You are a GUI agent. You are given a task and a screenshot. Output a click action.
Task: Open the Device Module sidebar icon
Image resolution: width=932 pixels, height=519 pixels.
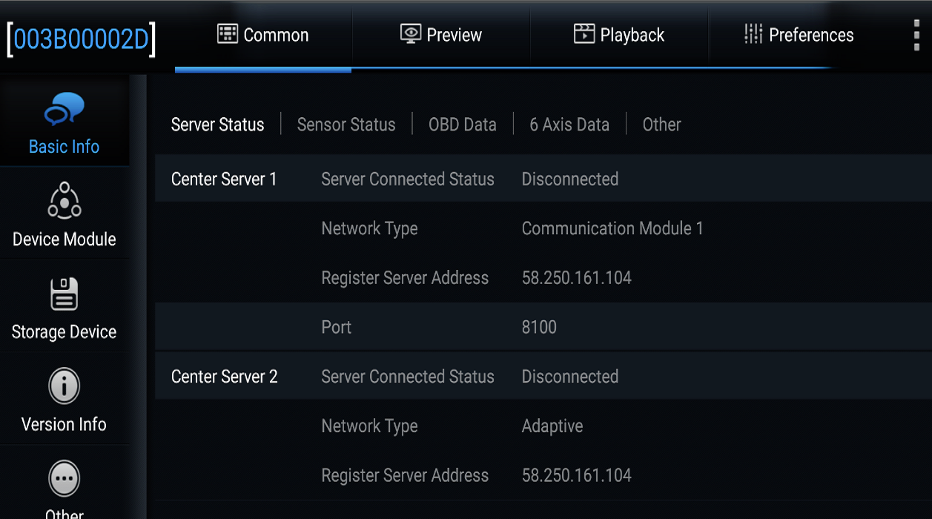65,200
